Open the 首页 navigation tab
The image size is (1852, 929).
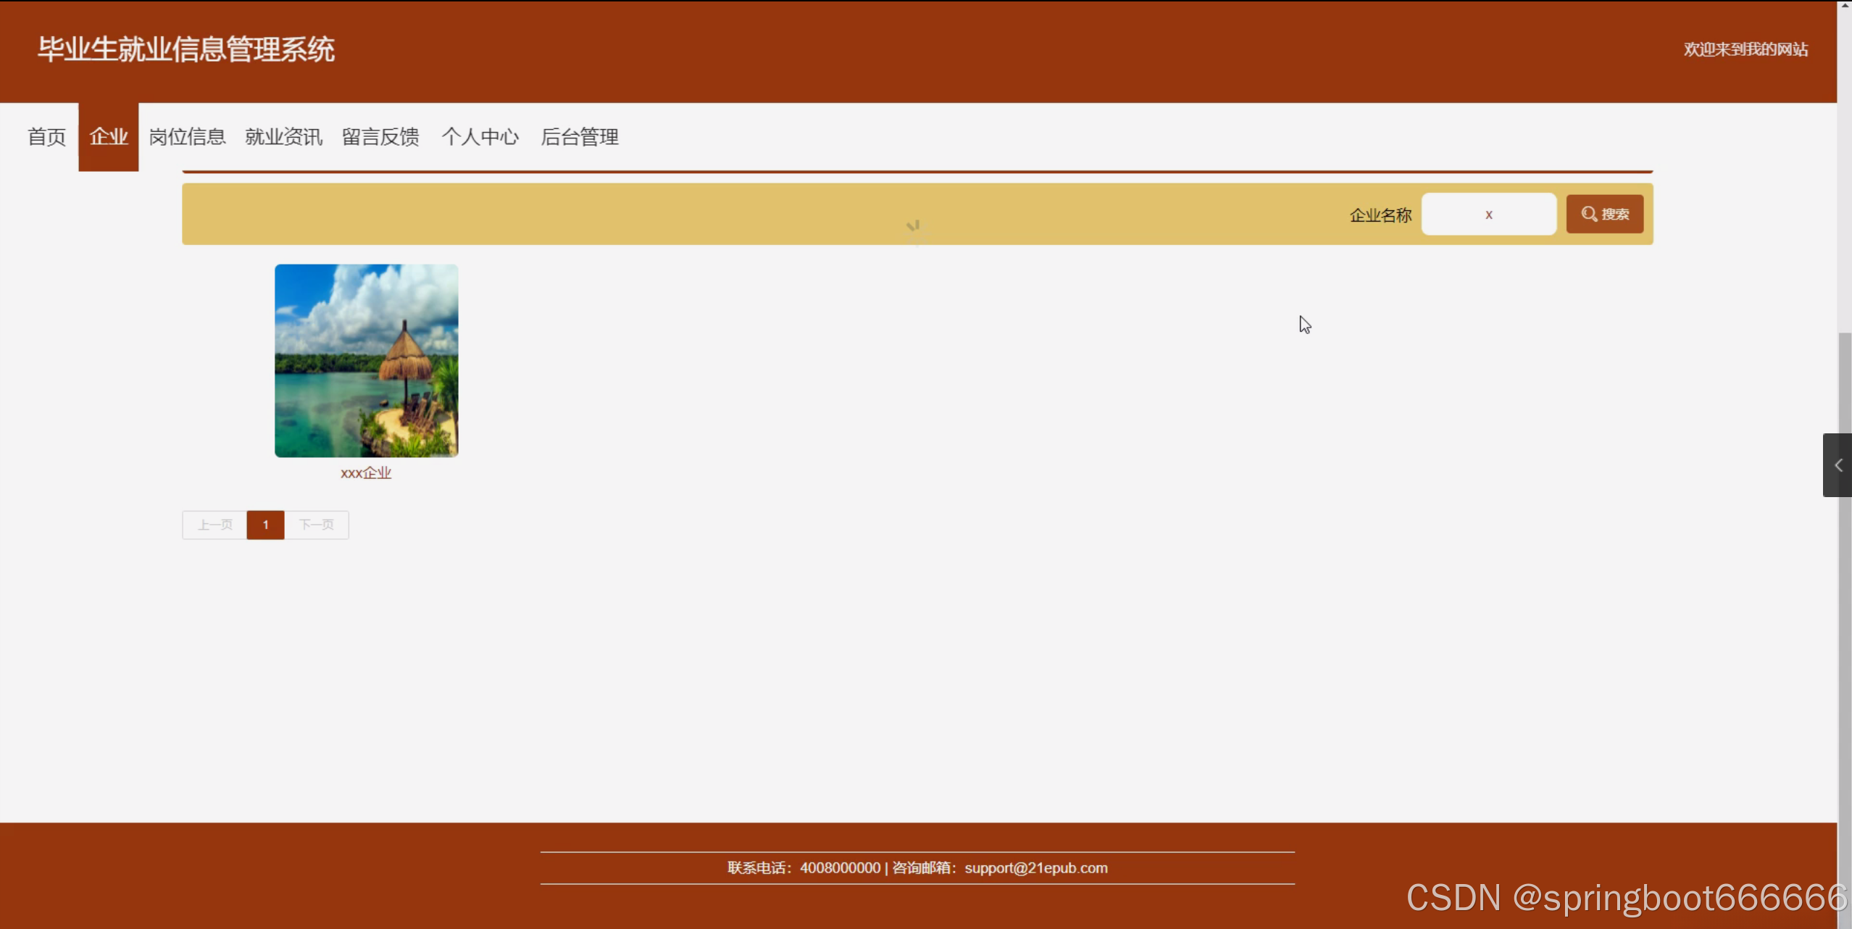(x=46, y=137)
